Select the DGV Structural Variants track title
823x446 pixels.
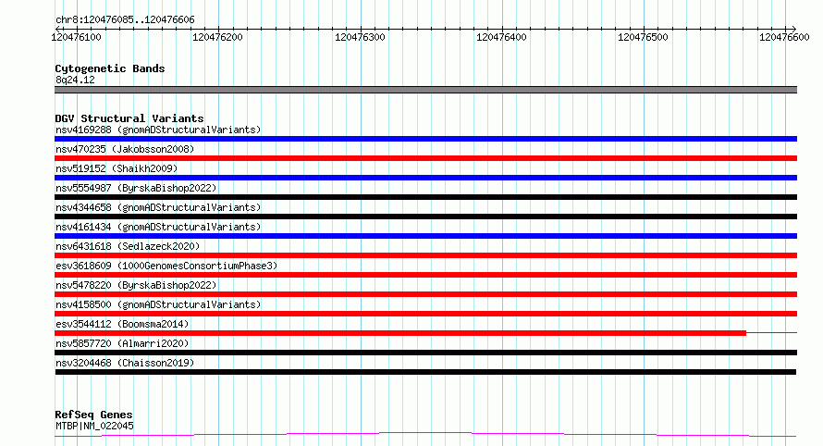[x=129, y=118]
